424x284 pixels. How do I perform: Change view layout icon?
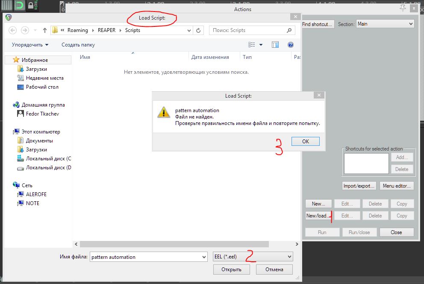[x=252, y=45]
